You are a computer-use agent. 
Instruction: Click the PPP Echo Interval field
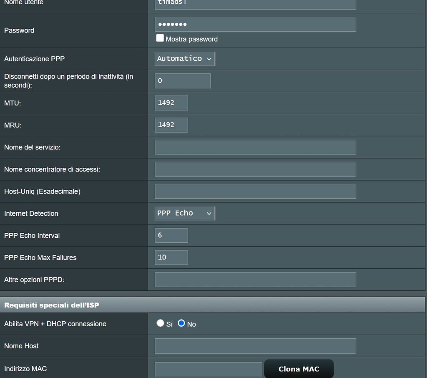[x=171, y=235]
